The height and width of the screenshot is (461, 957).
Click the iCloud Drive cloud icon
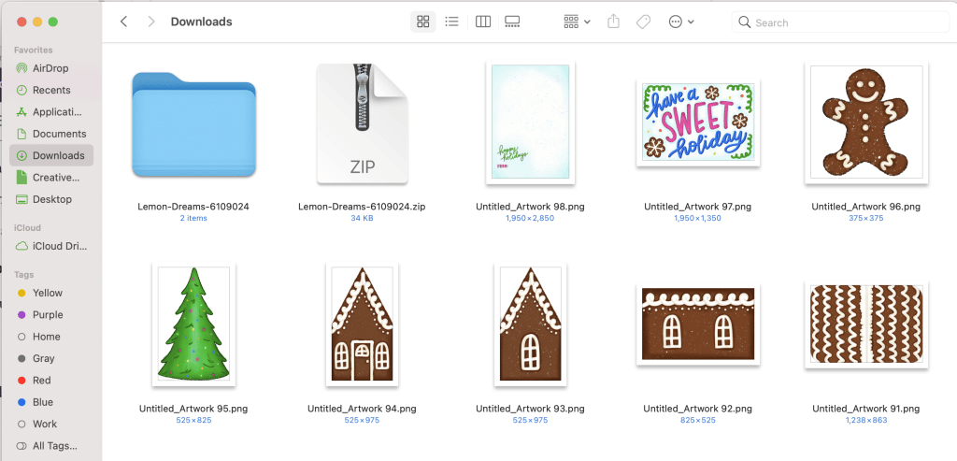[22, 247]
